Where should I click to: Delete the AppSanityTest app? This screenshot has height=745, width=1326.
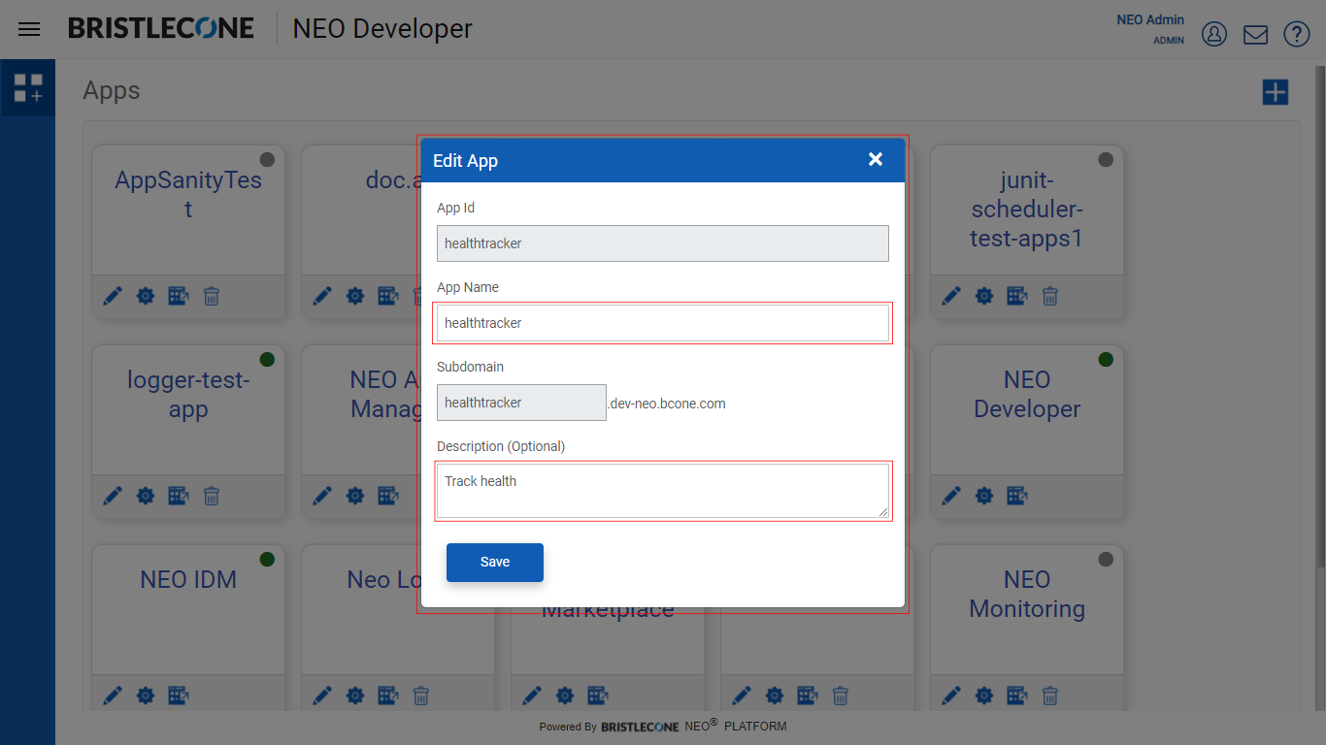[212, 296]
